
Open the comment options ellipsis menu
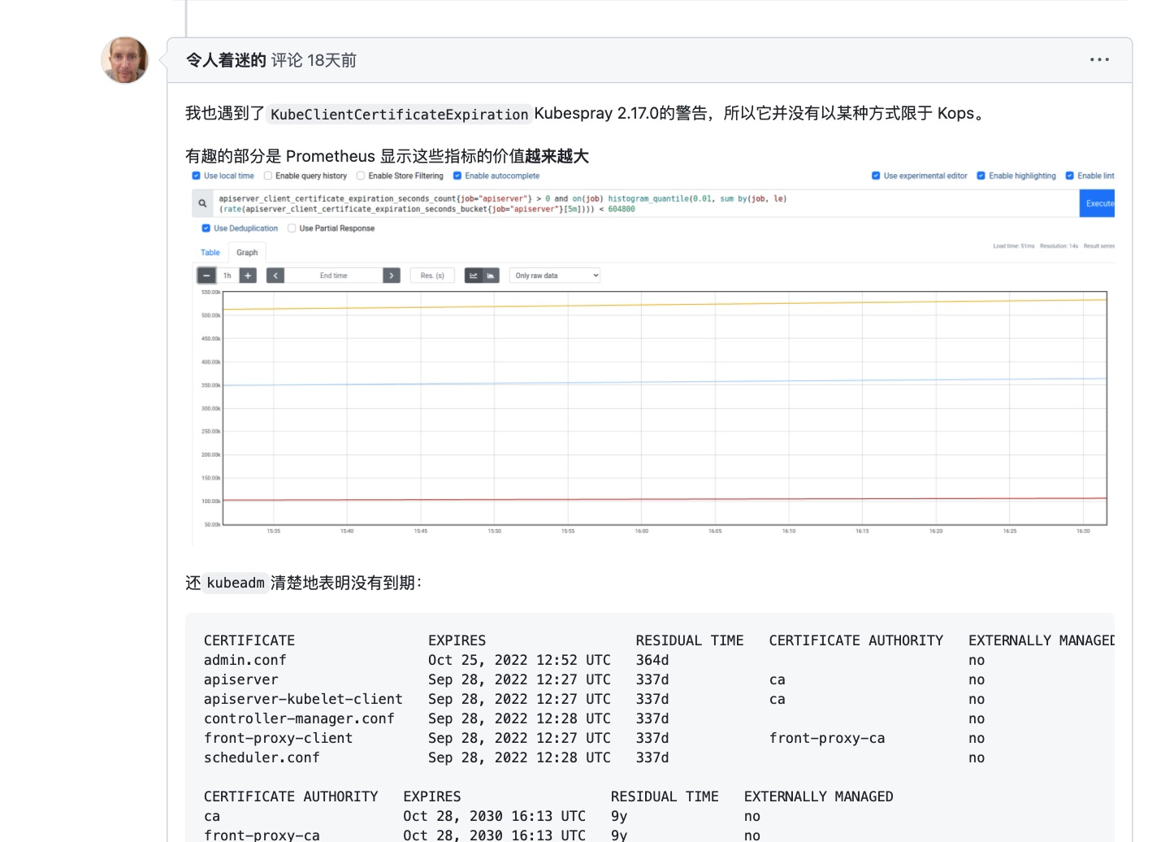click(1098, 59)
